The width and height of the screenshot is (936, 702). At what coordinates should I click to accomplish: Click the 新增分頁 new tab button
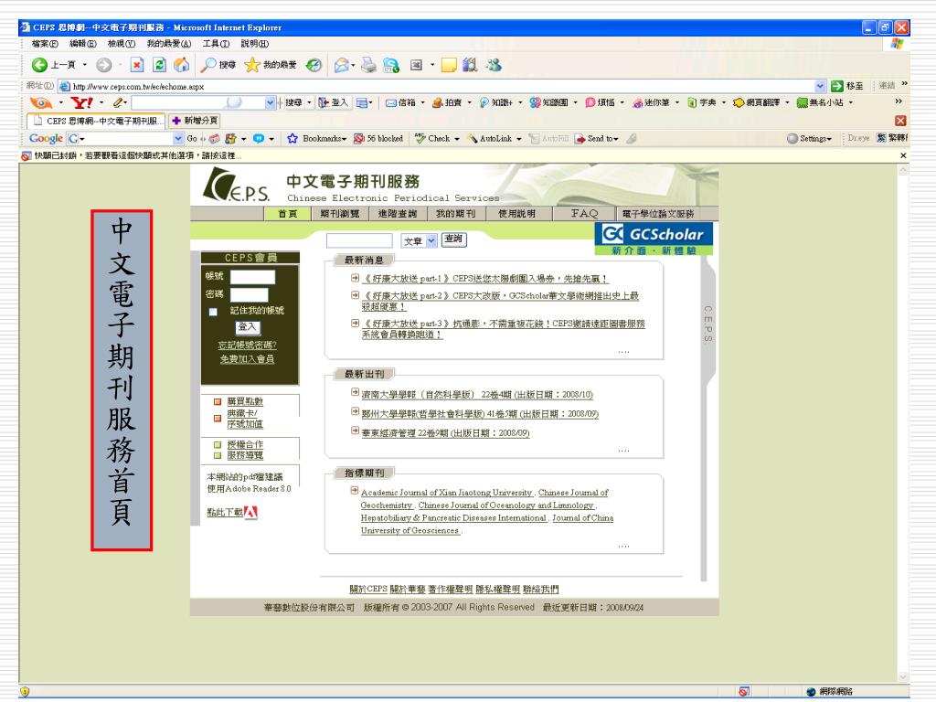tap(195, 121)
